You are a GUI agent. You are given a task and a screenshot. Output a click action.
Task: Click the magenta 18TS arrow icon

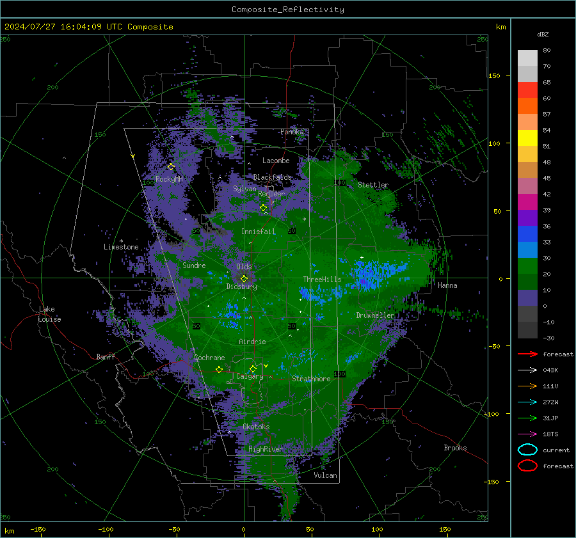pyautogui.click(x=527, y=434)
